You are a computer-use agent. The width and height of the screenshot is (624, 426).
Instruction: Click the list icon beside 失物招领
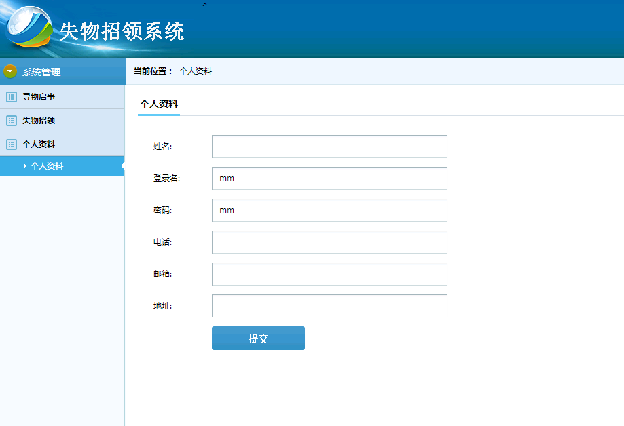point(11,121)
